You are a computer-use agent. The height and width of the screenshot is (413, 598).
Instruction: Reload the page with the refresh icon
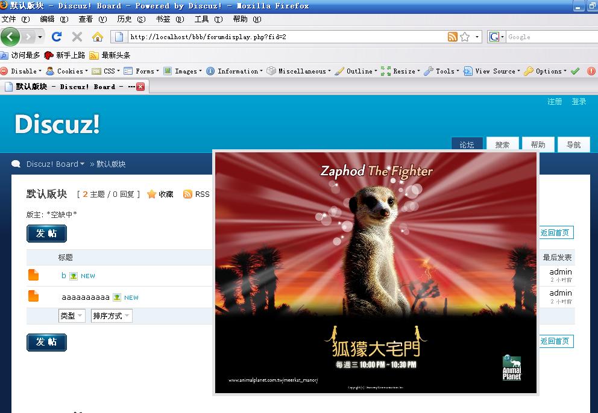57,37
